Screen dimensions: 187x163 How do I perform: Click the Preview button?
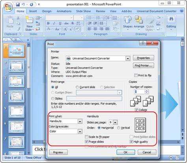58,152
